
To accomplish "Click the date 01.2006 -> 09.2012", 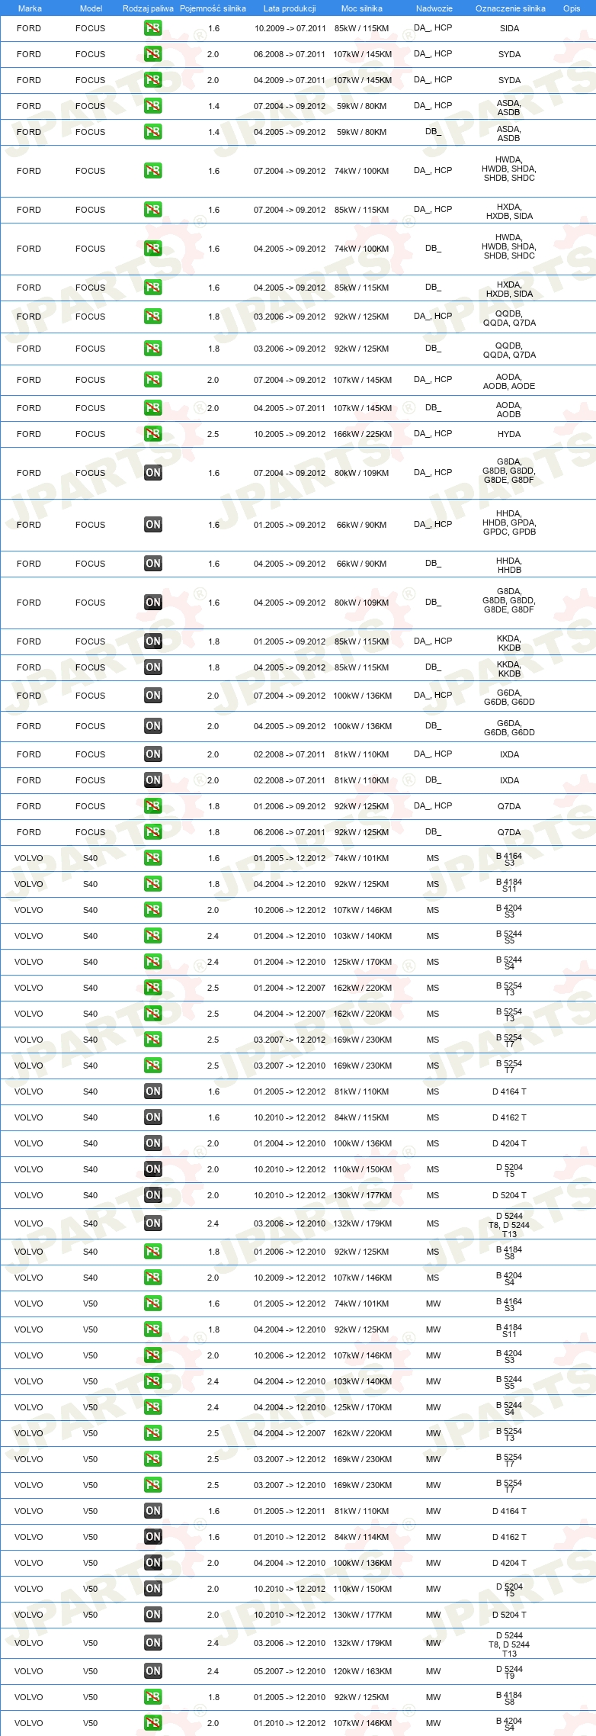I will (x=290, y=806).
